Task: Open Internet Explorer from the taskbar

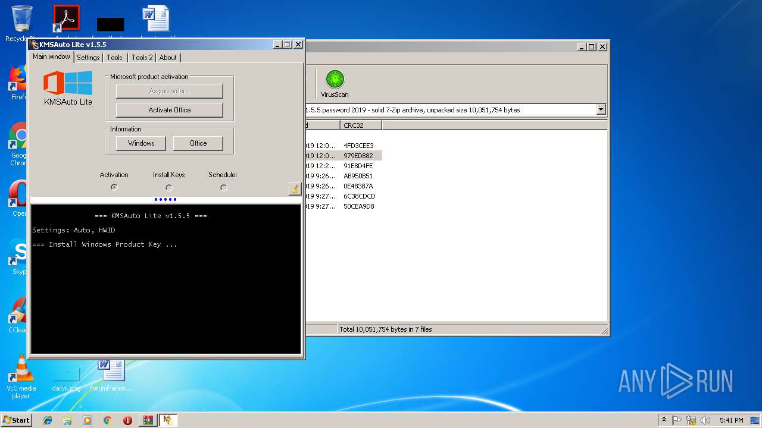Action: click(48, 420)
